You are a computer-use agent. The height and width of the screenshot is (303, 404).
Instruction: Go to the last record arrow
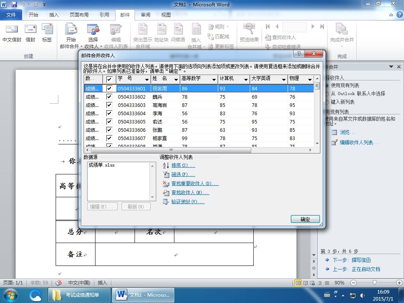tap(322, 26)
